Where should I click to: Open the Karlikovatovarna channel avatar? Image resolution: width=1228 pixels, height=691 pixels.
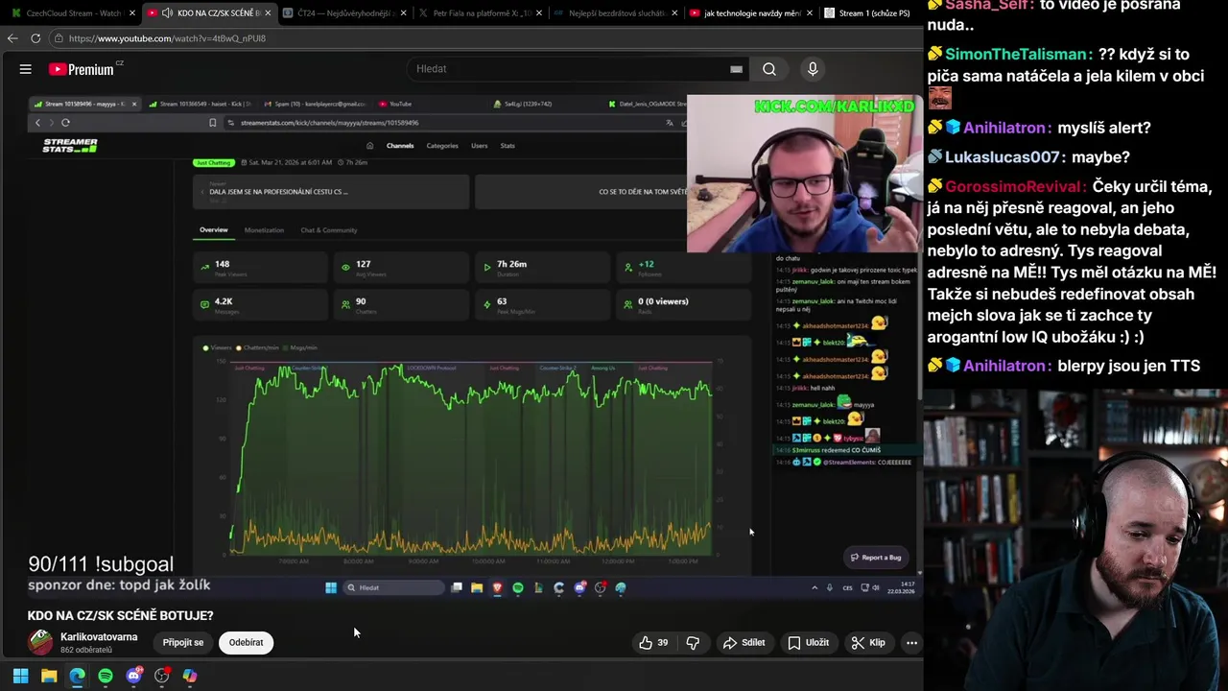click(x=40, y=642)
